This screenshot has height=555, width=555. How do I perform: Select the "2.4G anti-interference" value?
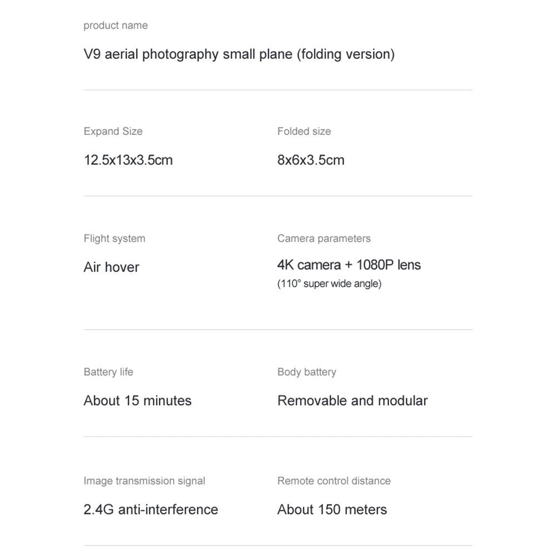coord(150,509)
